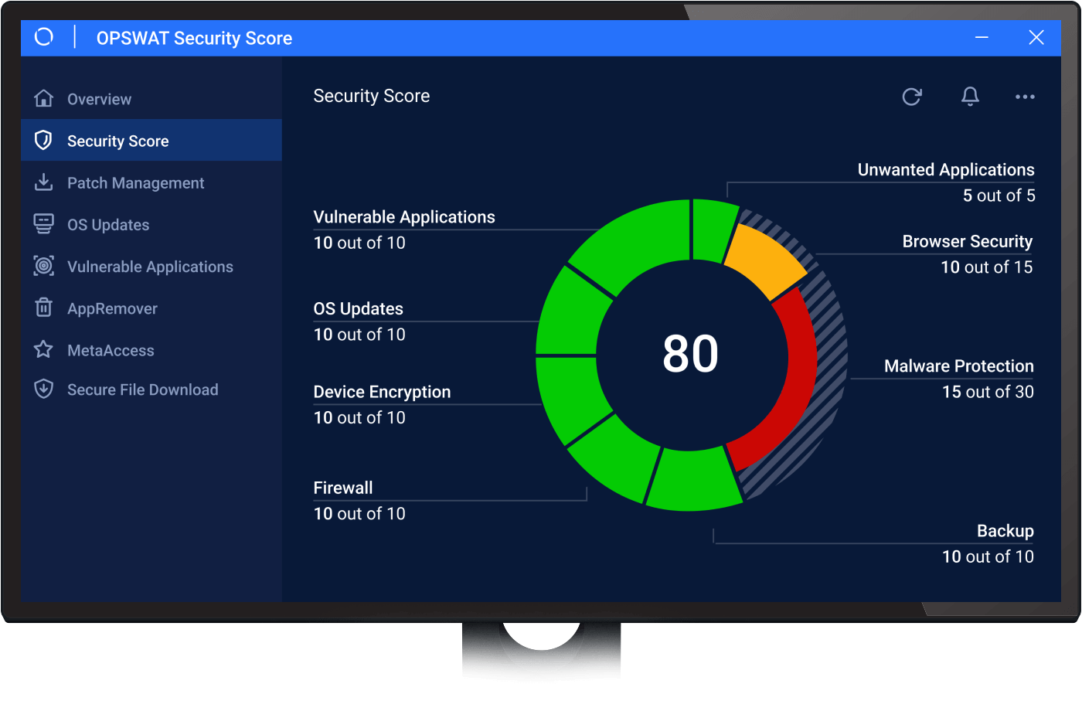Close the OPSWAT Security Score window
The width and height of the screenshot is (1082, 711).
(1036, 37)
